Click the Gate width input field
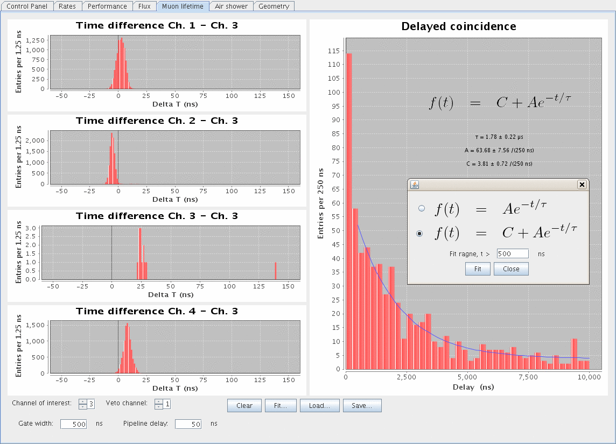616x444 pixels. pyautogui.click(x=74, y=424)
